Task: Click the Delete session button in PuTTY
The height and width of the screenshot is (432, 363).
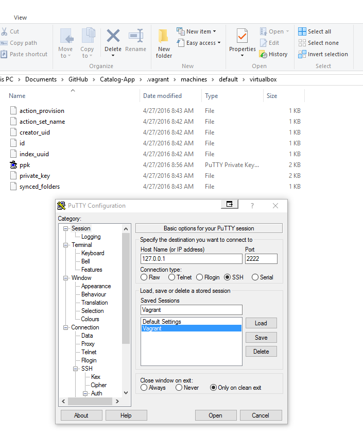Action: click(261, 352)
